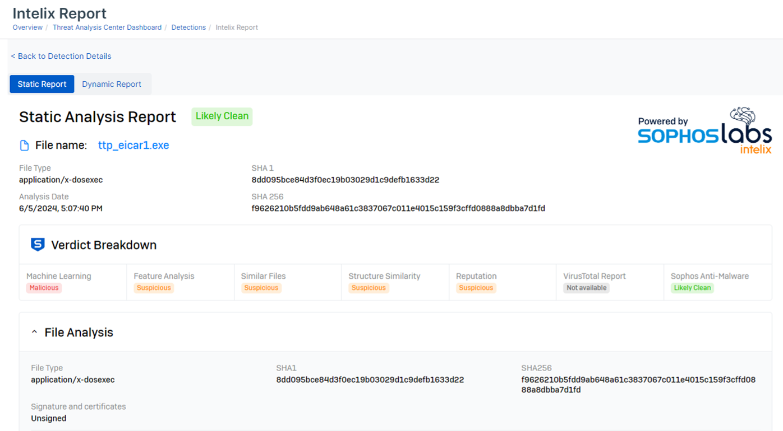783x431 pixels.
Task: Switch to the Dynamic Report tab
Action: 112,84
